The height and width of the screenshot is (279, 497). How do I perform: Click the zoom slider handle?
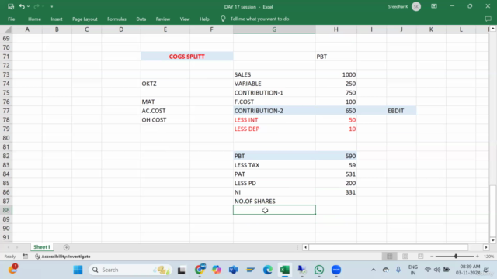point(456,257)
